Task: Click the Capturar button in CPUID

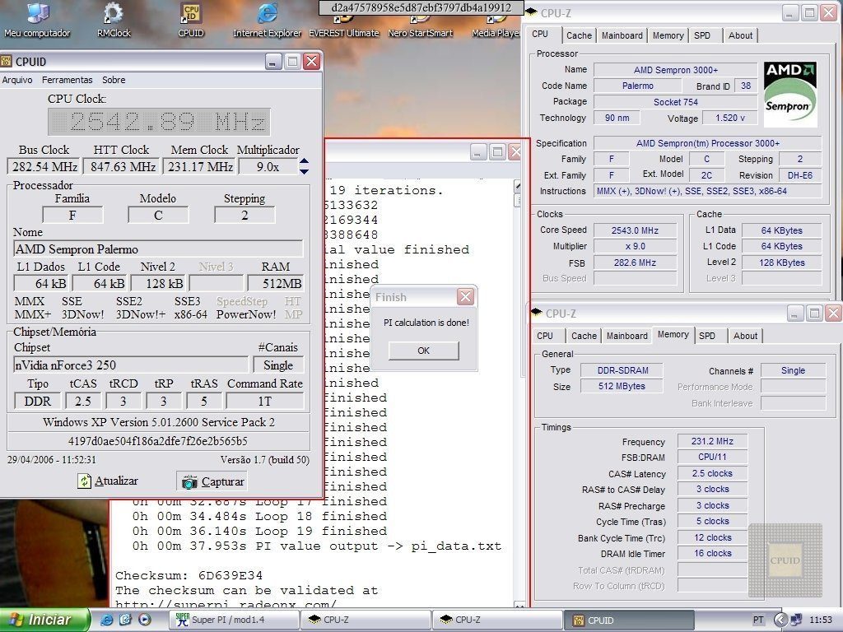Action: point(213,481)
